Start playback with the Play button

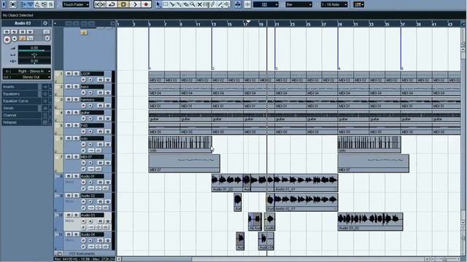(135, 4)
